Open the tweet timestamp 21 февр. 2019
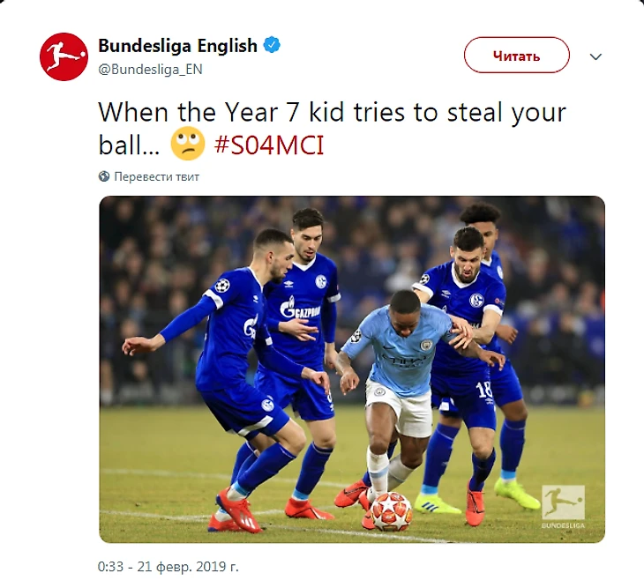Screen dimensions: 644x588 [168, 567]
